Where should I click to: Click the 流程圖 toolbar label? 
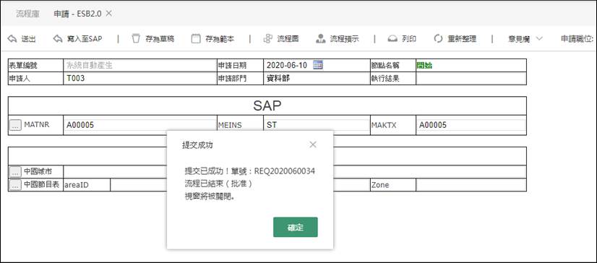tap(288, 38)
